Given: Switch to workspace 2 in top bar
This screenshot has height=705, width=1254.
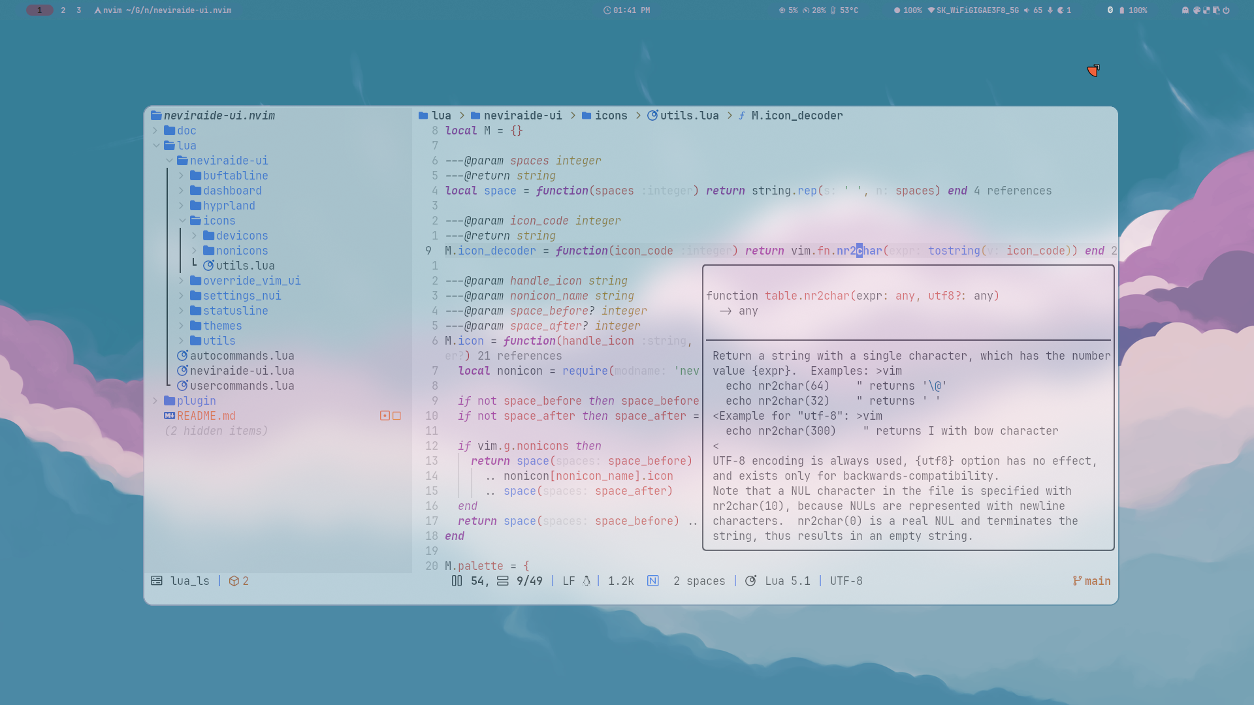Looking at the screenshot, I should [x=63, y=10].
